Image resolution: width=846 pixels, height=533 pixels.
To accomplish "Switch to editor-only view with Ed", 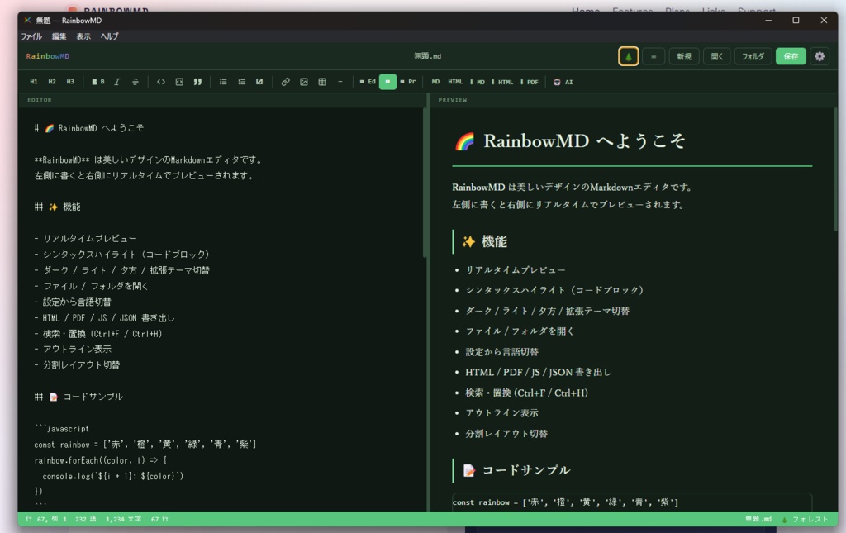I will (368, 81).
